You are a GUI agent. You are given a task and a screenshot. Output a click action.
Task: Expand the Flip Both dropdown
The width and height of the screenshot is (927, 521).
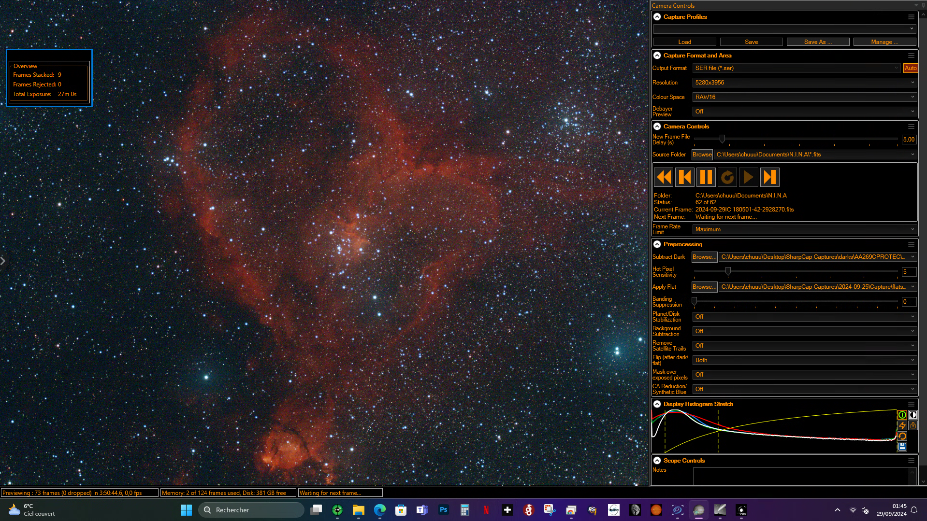804,360
